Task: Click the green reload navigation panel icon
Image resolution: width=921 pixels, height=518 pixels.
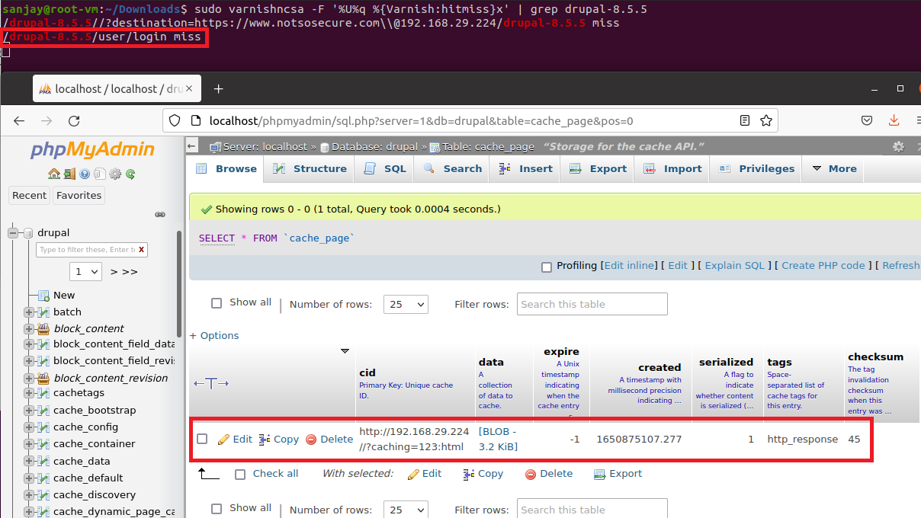Action: point(130,174)
